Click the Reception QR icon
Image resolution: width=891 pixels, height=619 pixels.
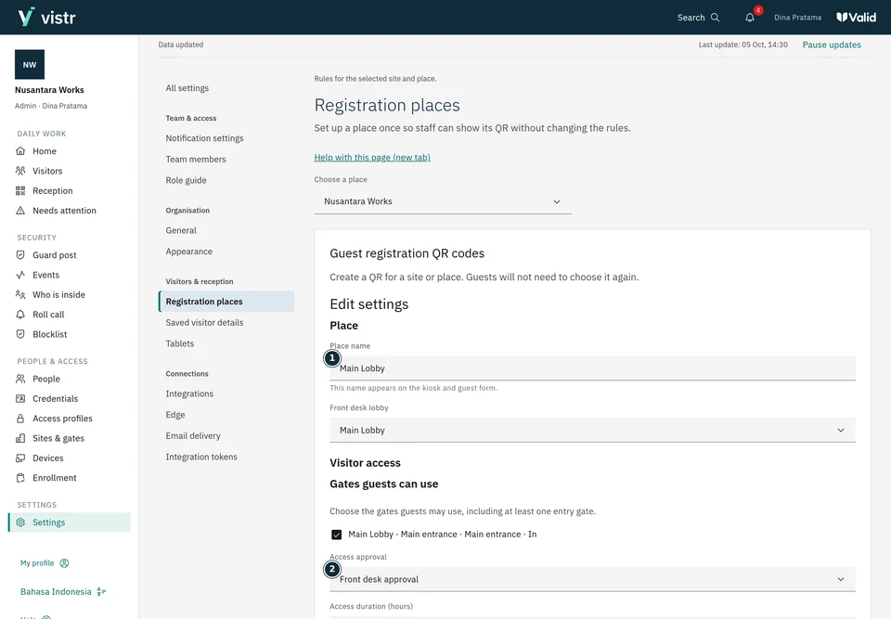coord(20,191)
